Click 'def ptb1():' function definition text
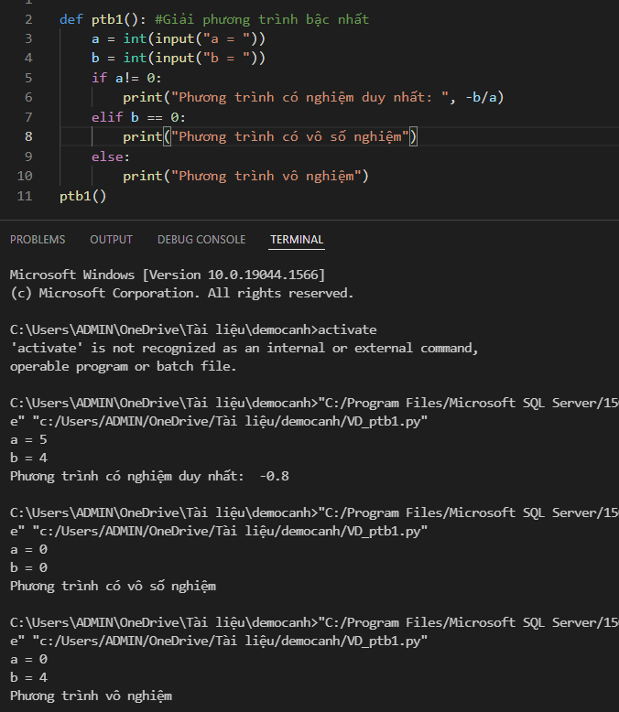The height and width of the screenshot is (712, 619). point(103,19)
